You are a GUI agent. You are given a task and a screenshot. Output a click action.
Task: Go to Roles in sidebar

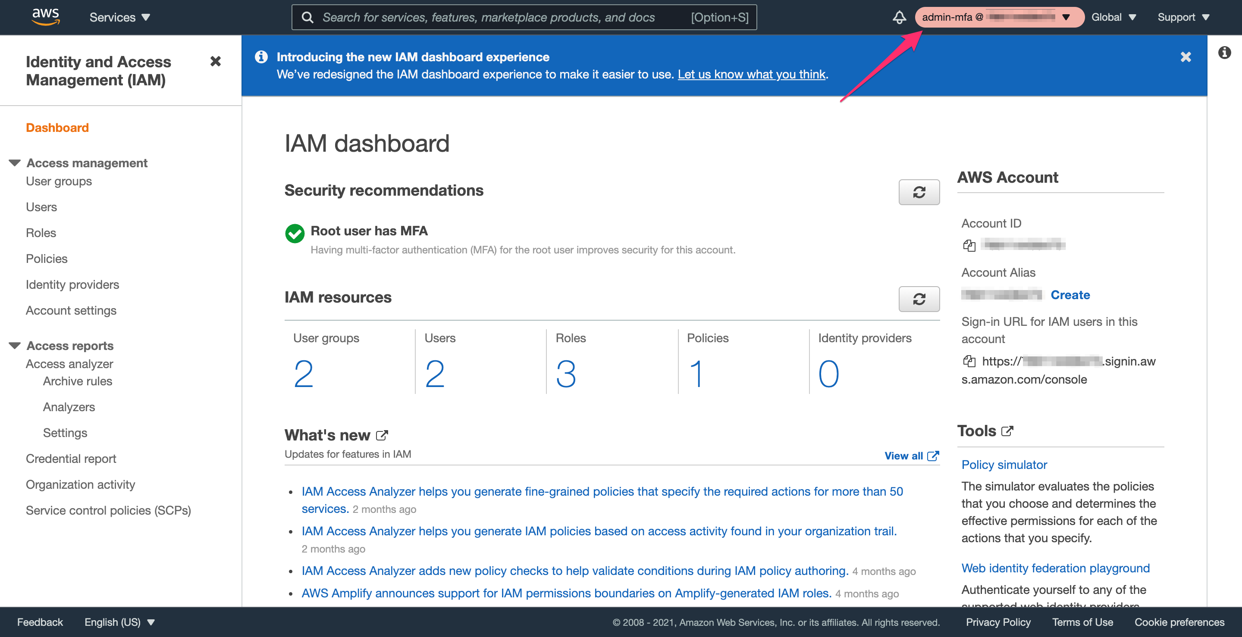coord(41,233)
